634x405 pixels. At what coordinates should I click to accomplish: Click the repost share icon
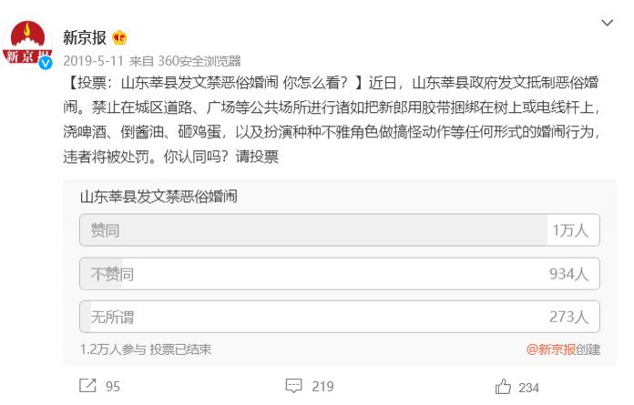coord(87,386)
